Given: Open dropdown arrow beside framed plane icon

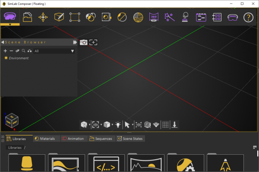Looking at the screenshot, I should (x=101, y=125).
